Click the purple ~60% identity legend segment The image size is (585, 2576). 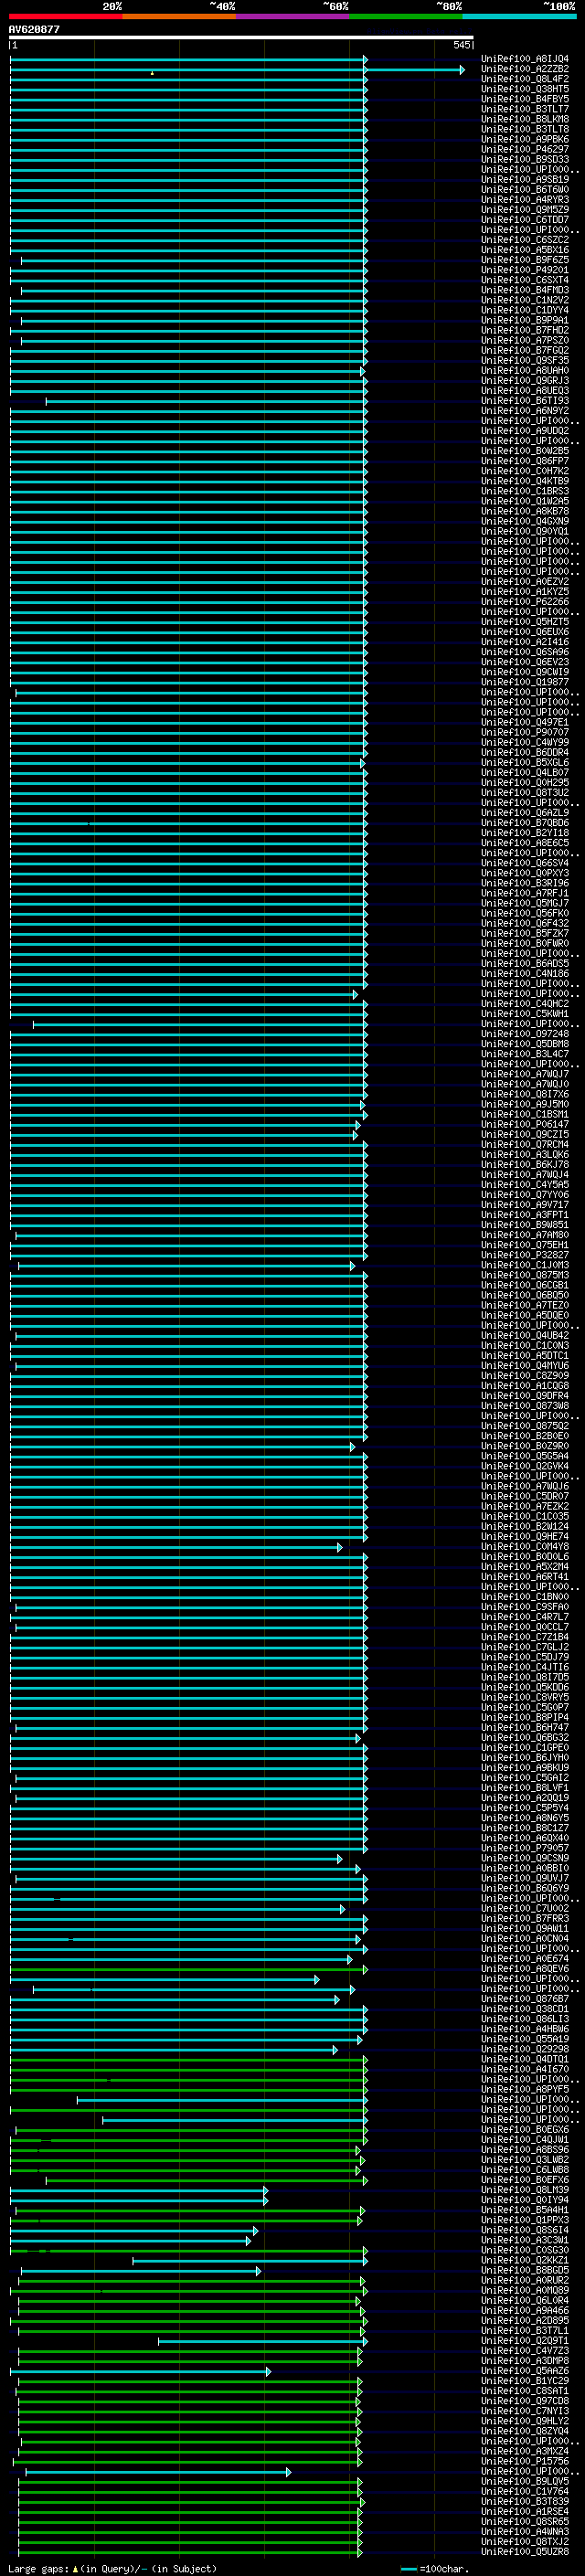[x=293, y=16]
